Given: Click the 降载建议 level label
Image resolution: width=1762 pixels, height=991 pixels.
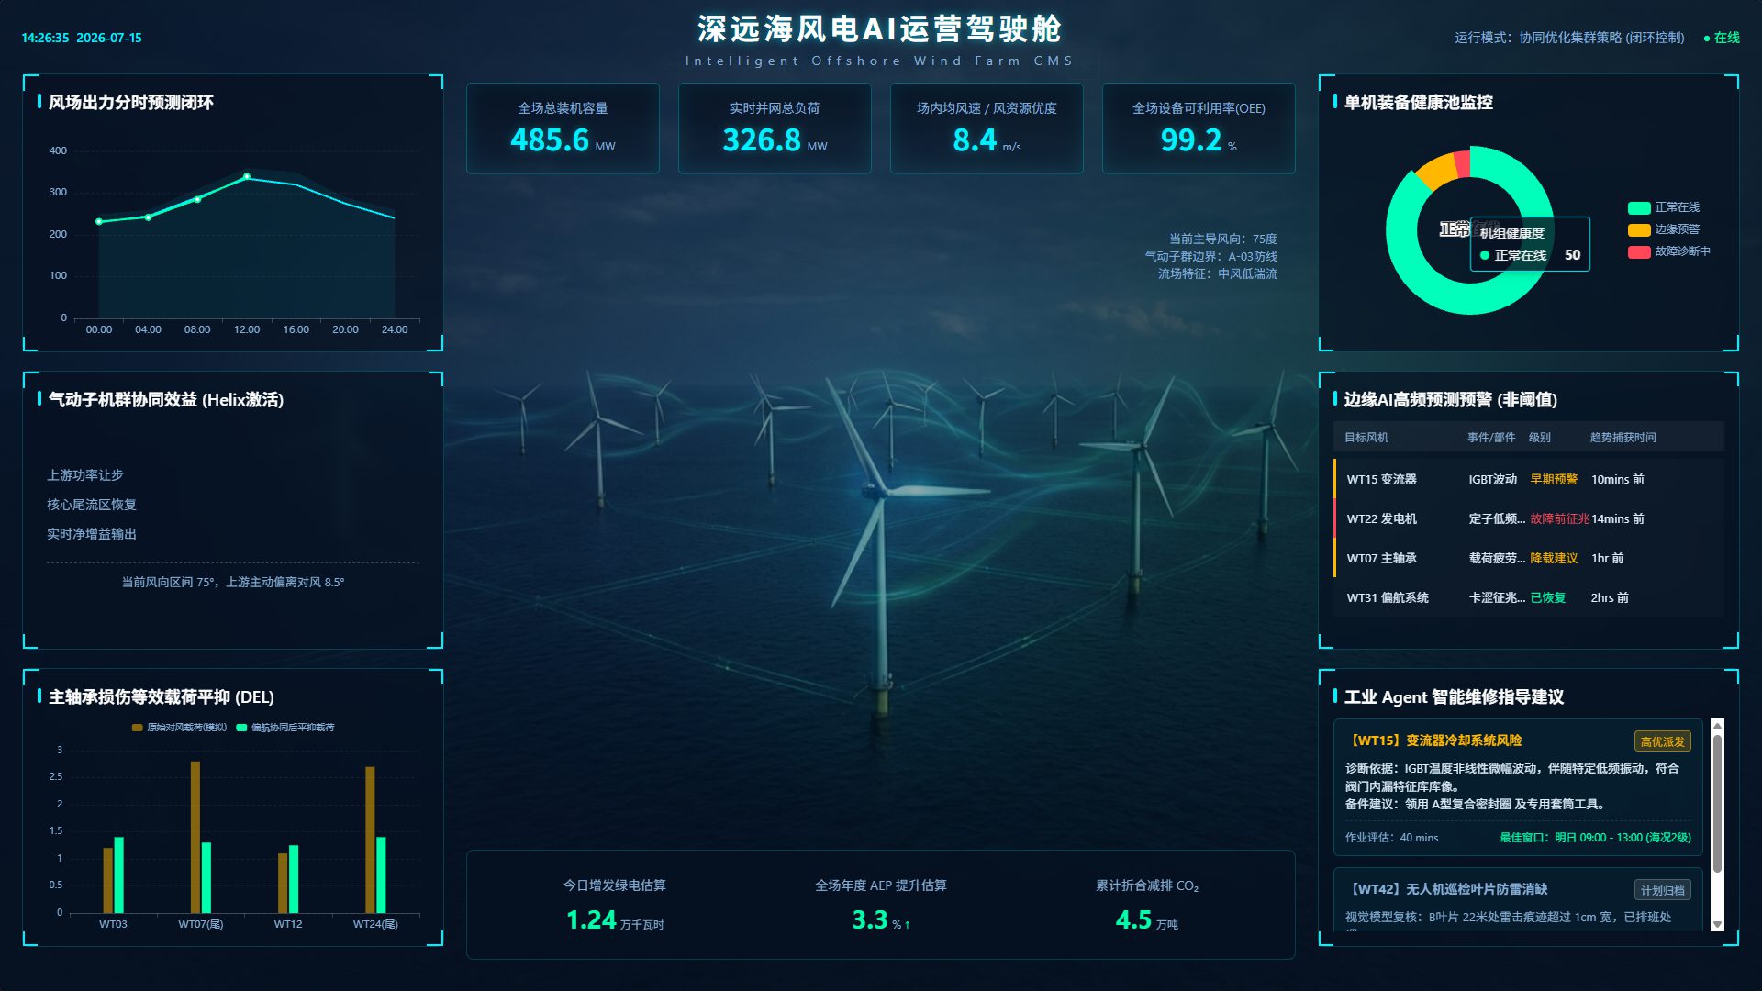Looking at the screenshot, I should tap(1554, 559).
